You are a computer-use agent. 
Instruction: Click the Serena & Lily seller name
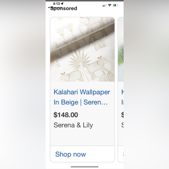pos(73,125)
